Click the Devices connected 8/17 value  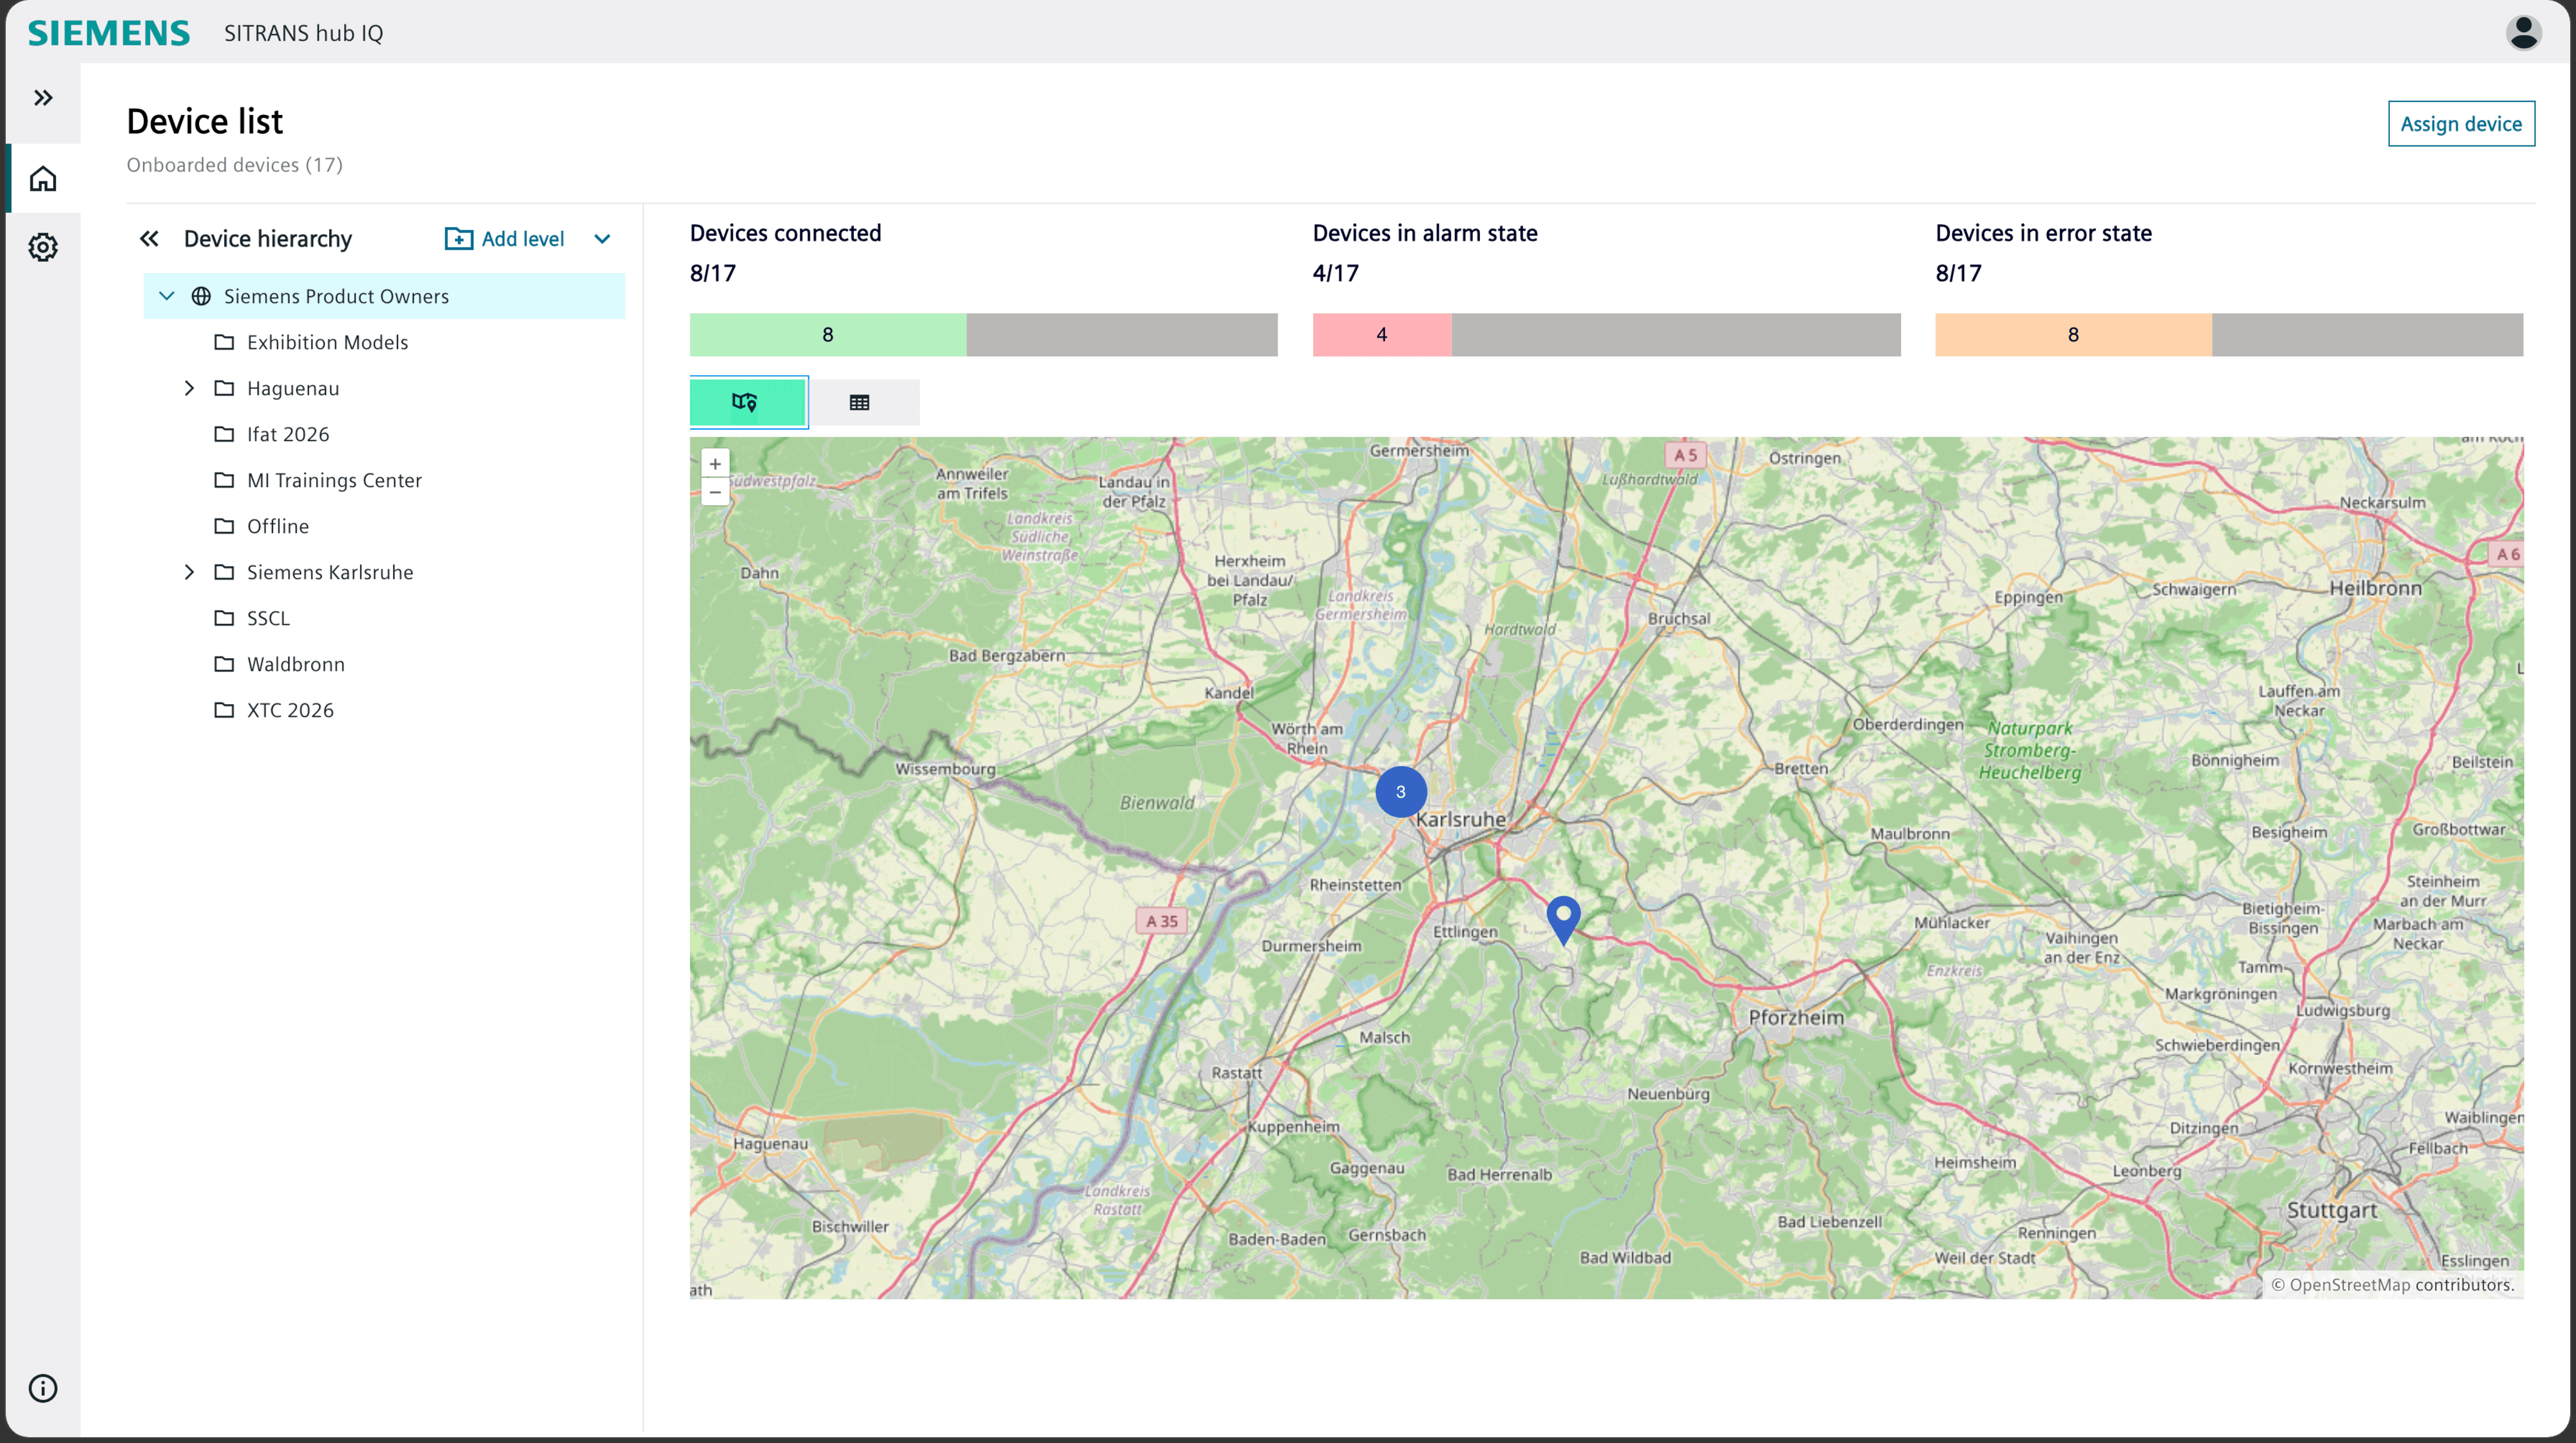(713, 273)
